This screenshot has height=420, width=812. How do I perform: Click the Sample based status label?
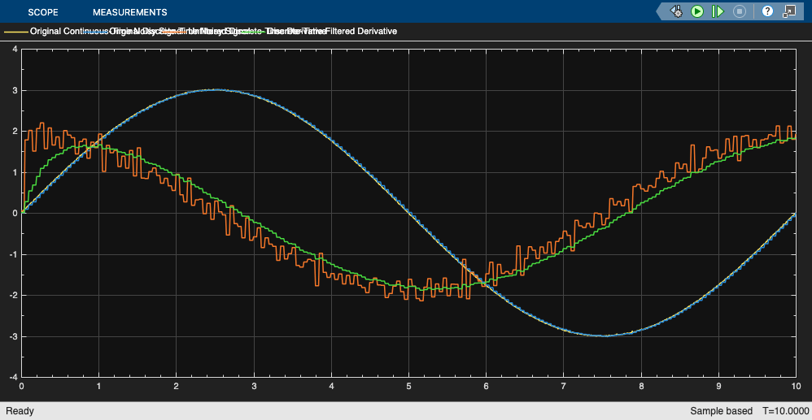coord(722,411)
